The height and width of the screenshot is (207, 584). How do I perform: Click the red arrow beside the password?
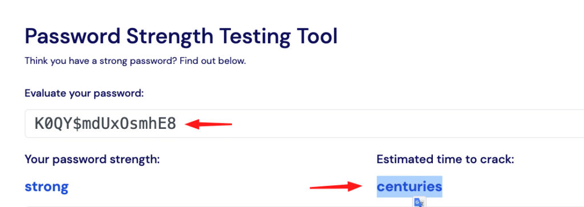(x=209, y=124)
